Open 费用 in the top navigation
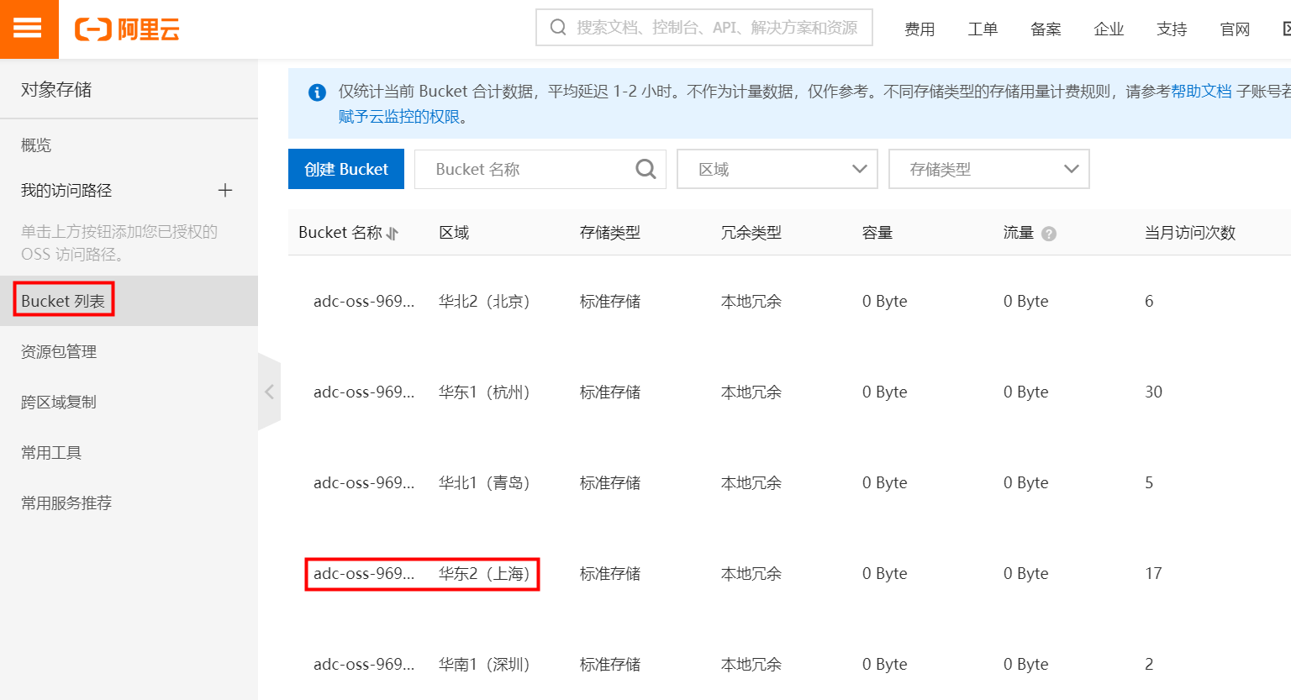Viewport: 1291px width, 700px height. [919, 29]
